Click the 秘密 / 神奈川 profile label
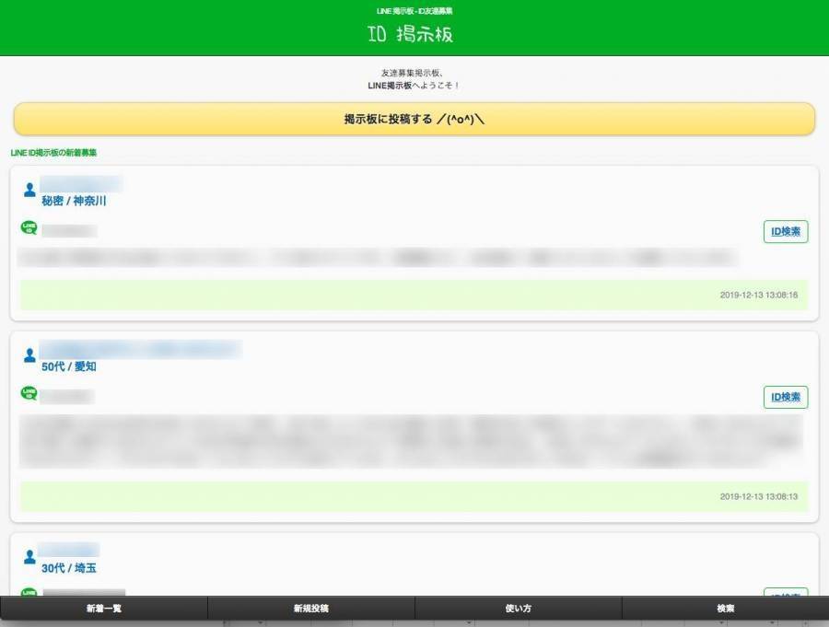The width and height of the screenshot is (829, 627). (74, 201)
